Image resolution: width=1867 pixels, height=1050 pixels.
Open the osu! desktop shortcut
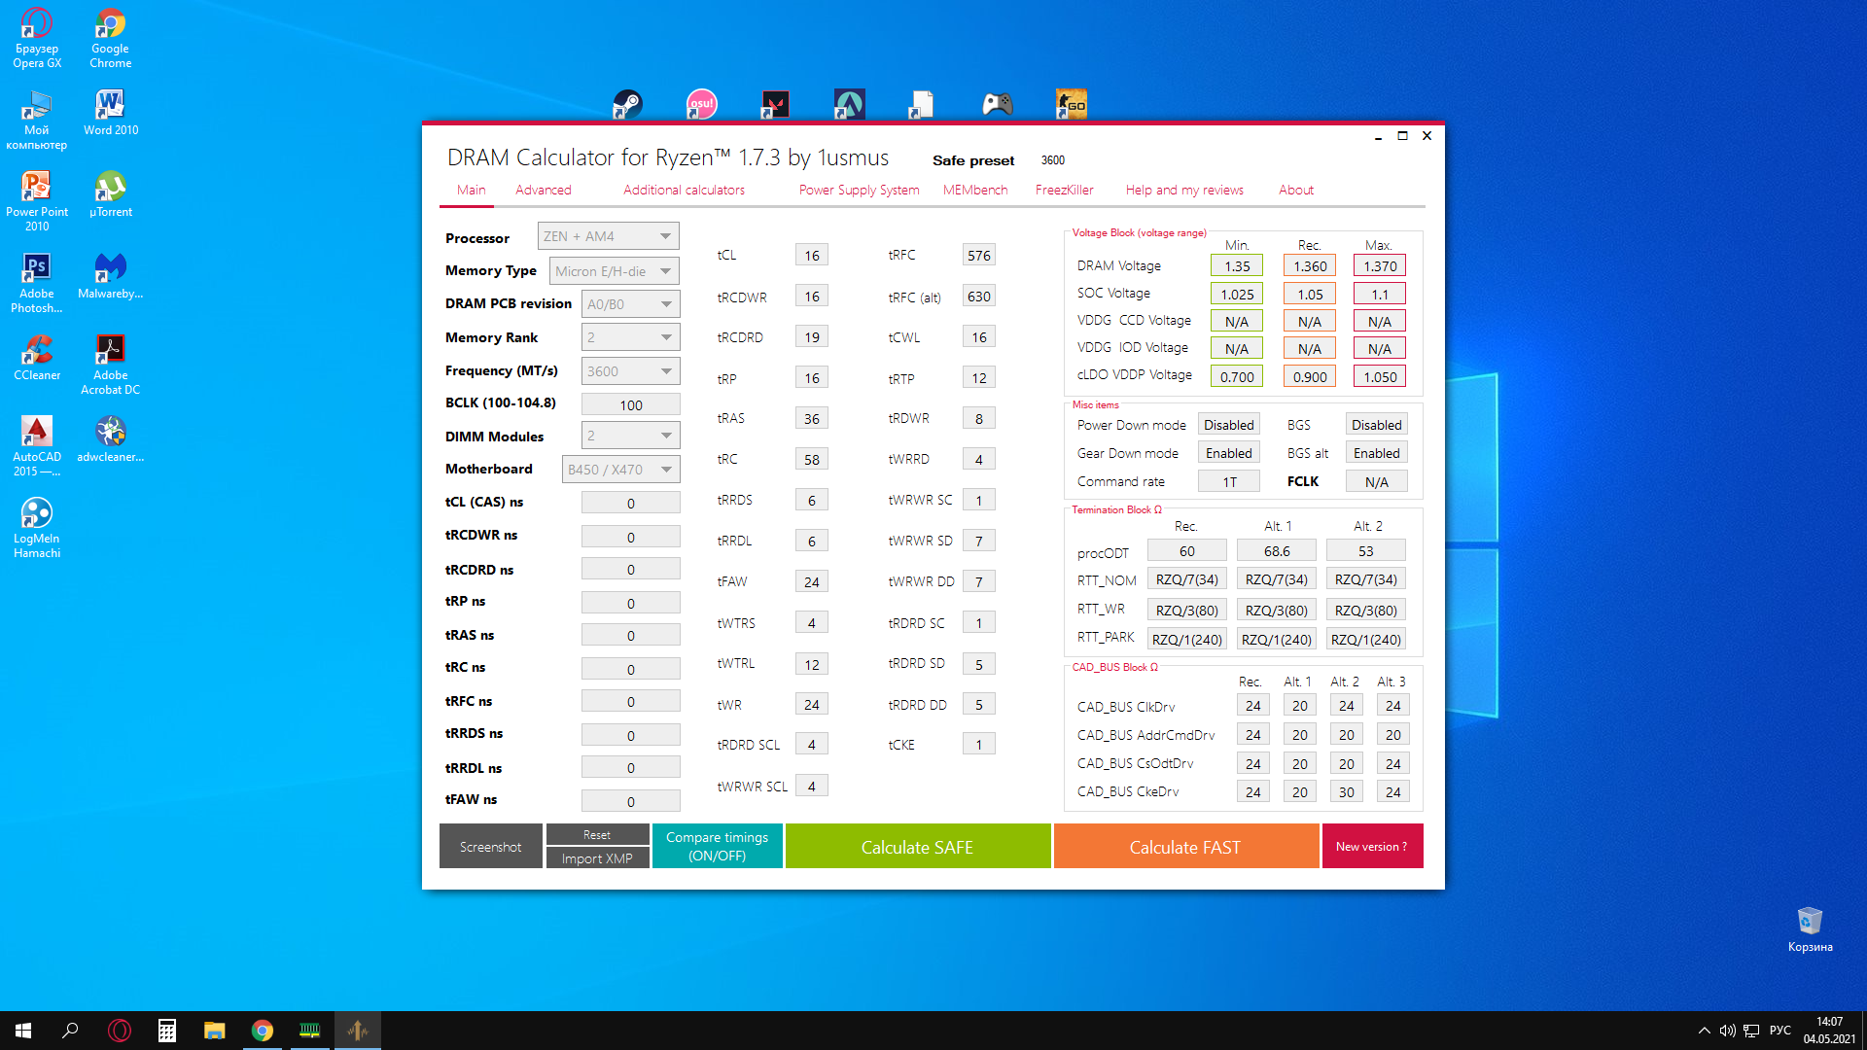pyautogui.click(x=701, y=104)
